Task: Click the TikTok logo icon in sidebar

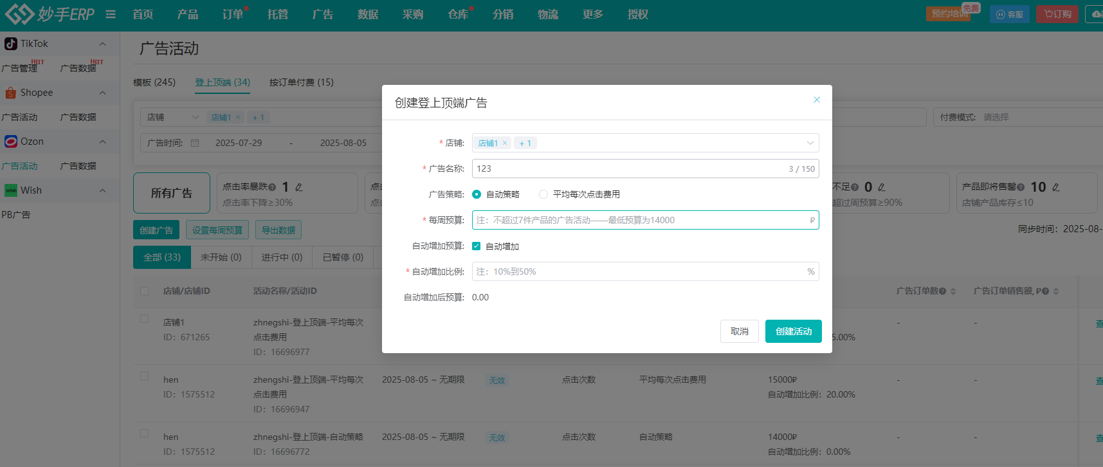Action: click(10, 44)
